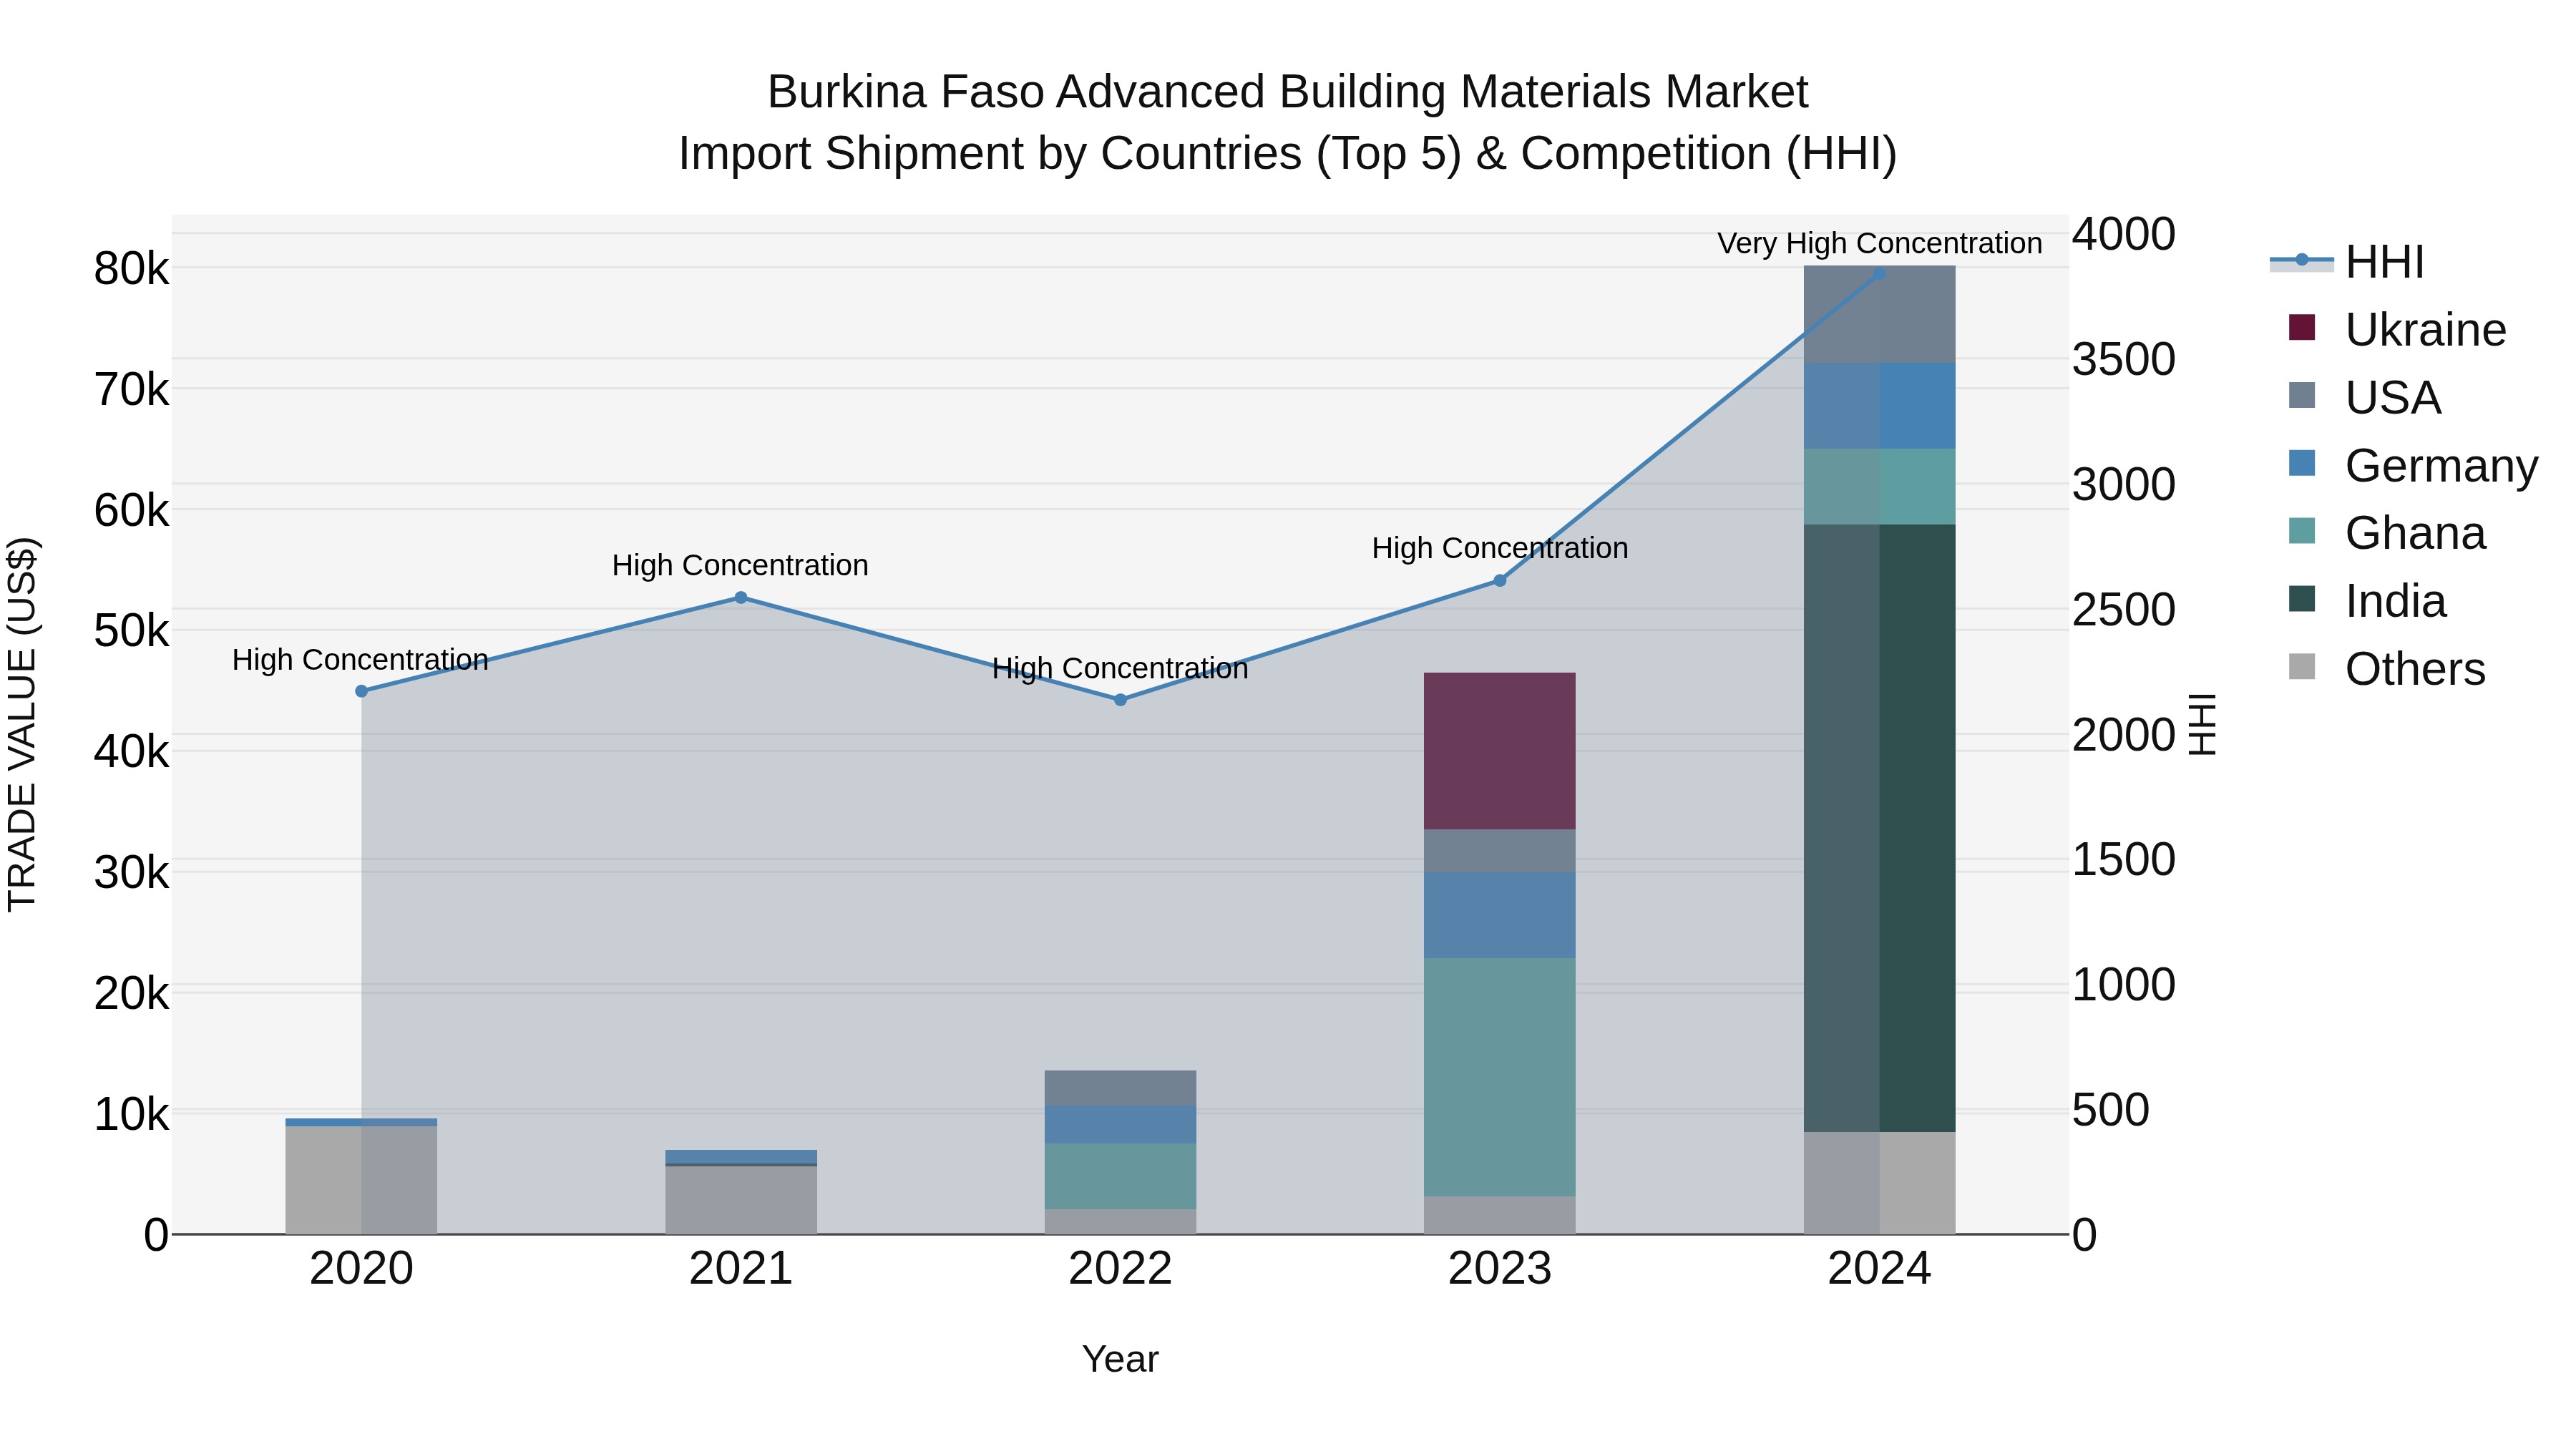Click the chart title Burkina Faso Advanced Building Materials

point(1288,92)
